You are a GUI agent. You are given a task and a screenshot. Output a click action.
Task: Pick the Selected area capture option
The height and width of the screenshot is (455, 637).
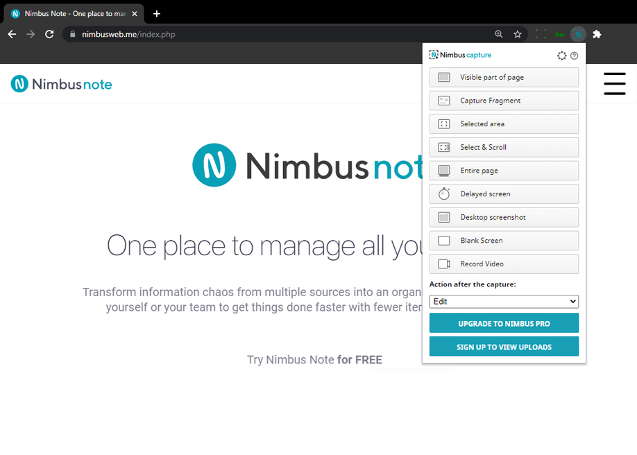coord(504,123)
